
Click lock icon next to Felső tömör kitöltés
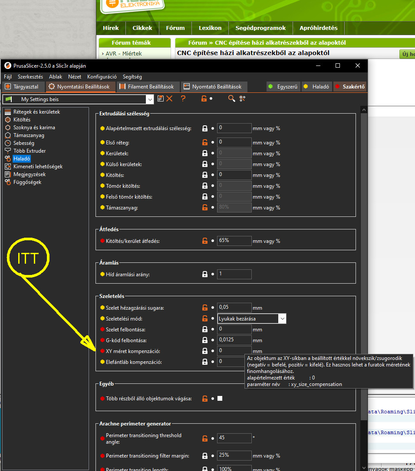tap(205, 196)
